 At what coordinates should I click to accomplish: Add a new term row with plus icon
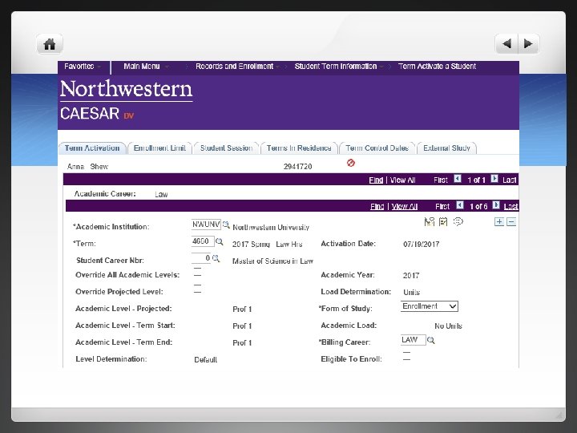click(499, 221)
